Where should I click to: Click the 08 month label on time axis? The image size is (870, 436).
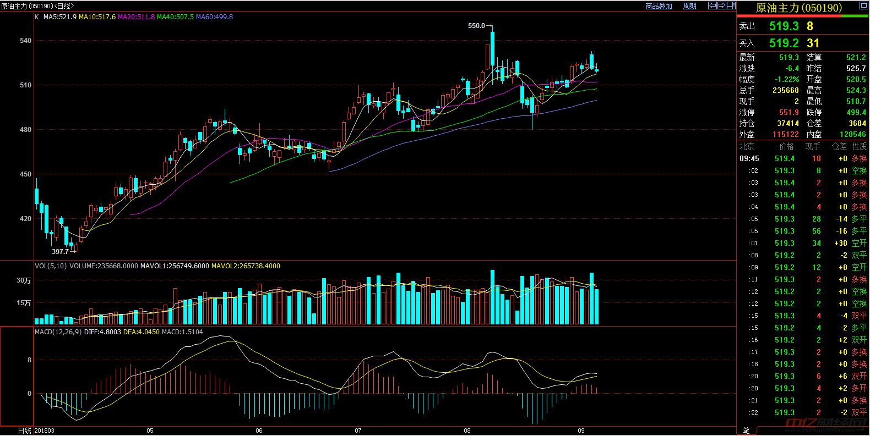tap(467, 431)
